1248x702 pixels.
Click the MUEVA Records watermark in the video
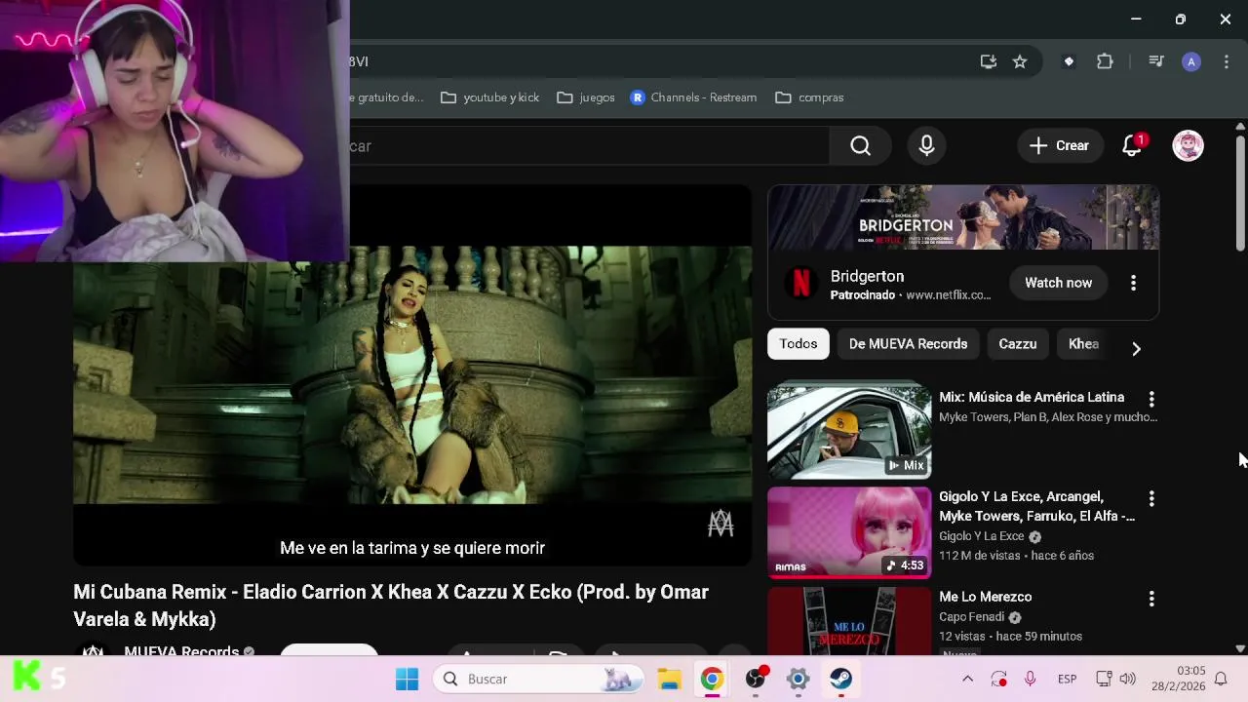click(x=721, y=524)
